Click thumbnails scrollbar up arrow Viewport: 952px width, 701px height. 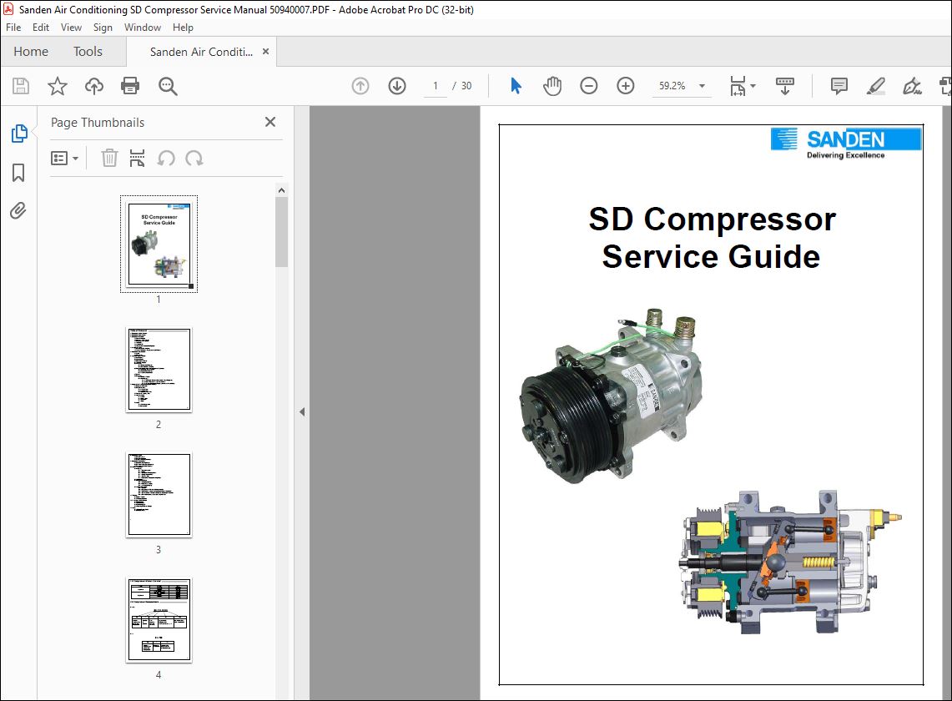tap(282, 190)
